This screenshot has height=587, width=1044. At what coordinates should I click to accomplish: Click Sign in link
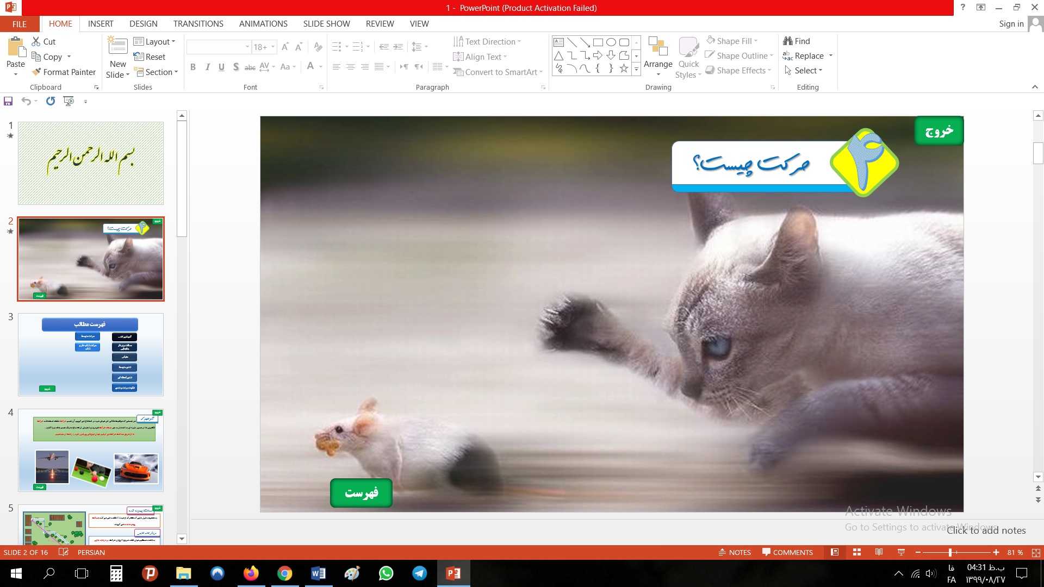1011,24
